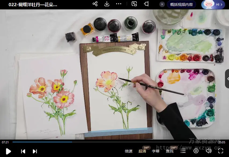Click the pin window on top icon
Viewport: 229px width, 157px height.
tap(146, 4)
